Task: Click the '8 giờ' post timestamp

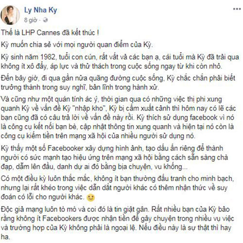Action: (x=31, y=20)
